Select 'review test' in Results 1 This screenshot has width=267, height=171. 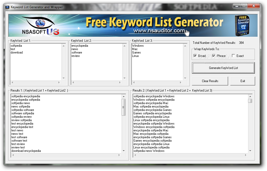click(18, 147)
